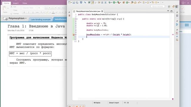The width and height of the screenshot is (191, 107).
Task: Click the Open Task folder icon
Action: point(135,3)
